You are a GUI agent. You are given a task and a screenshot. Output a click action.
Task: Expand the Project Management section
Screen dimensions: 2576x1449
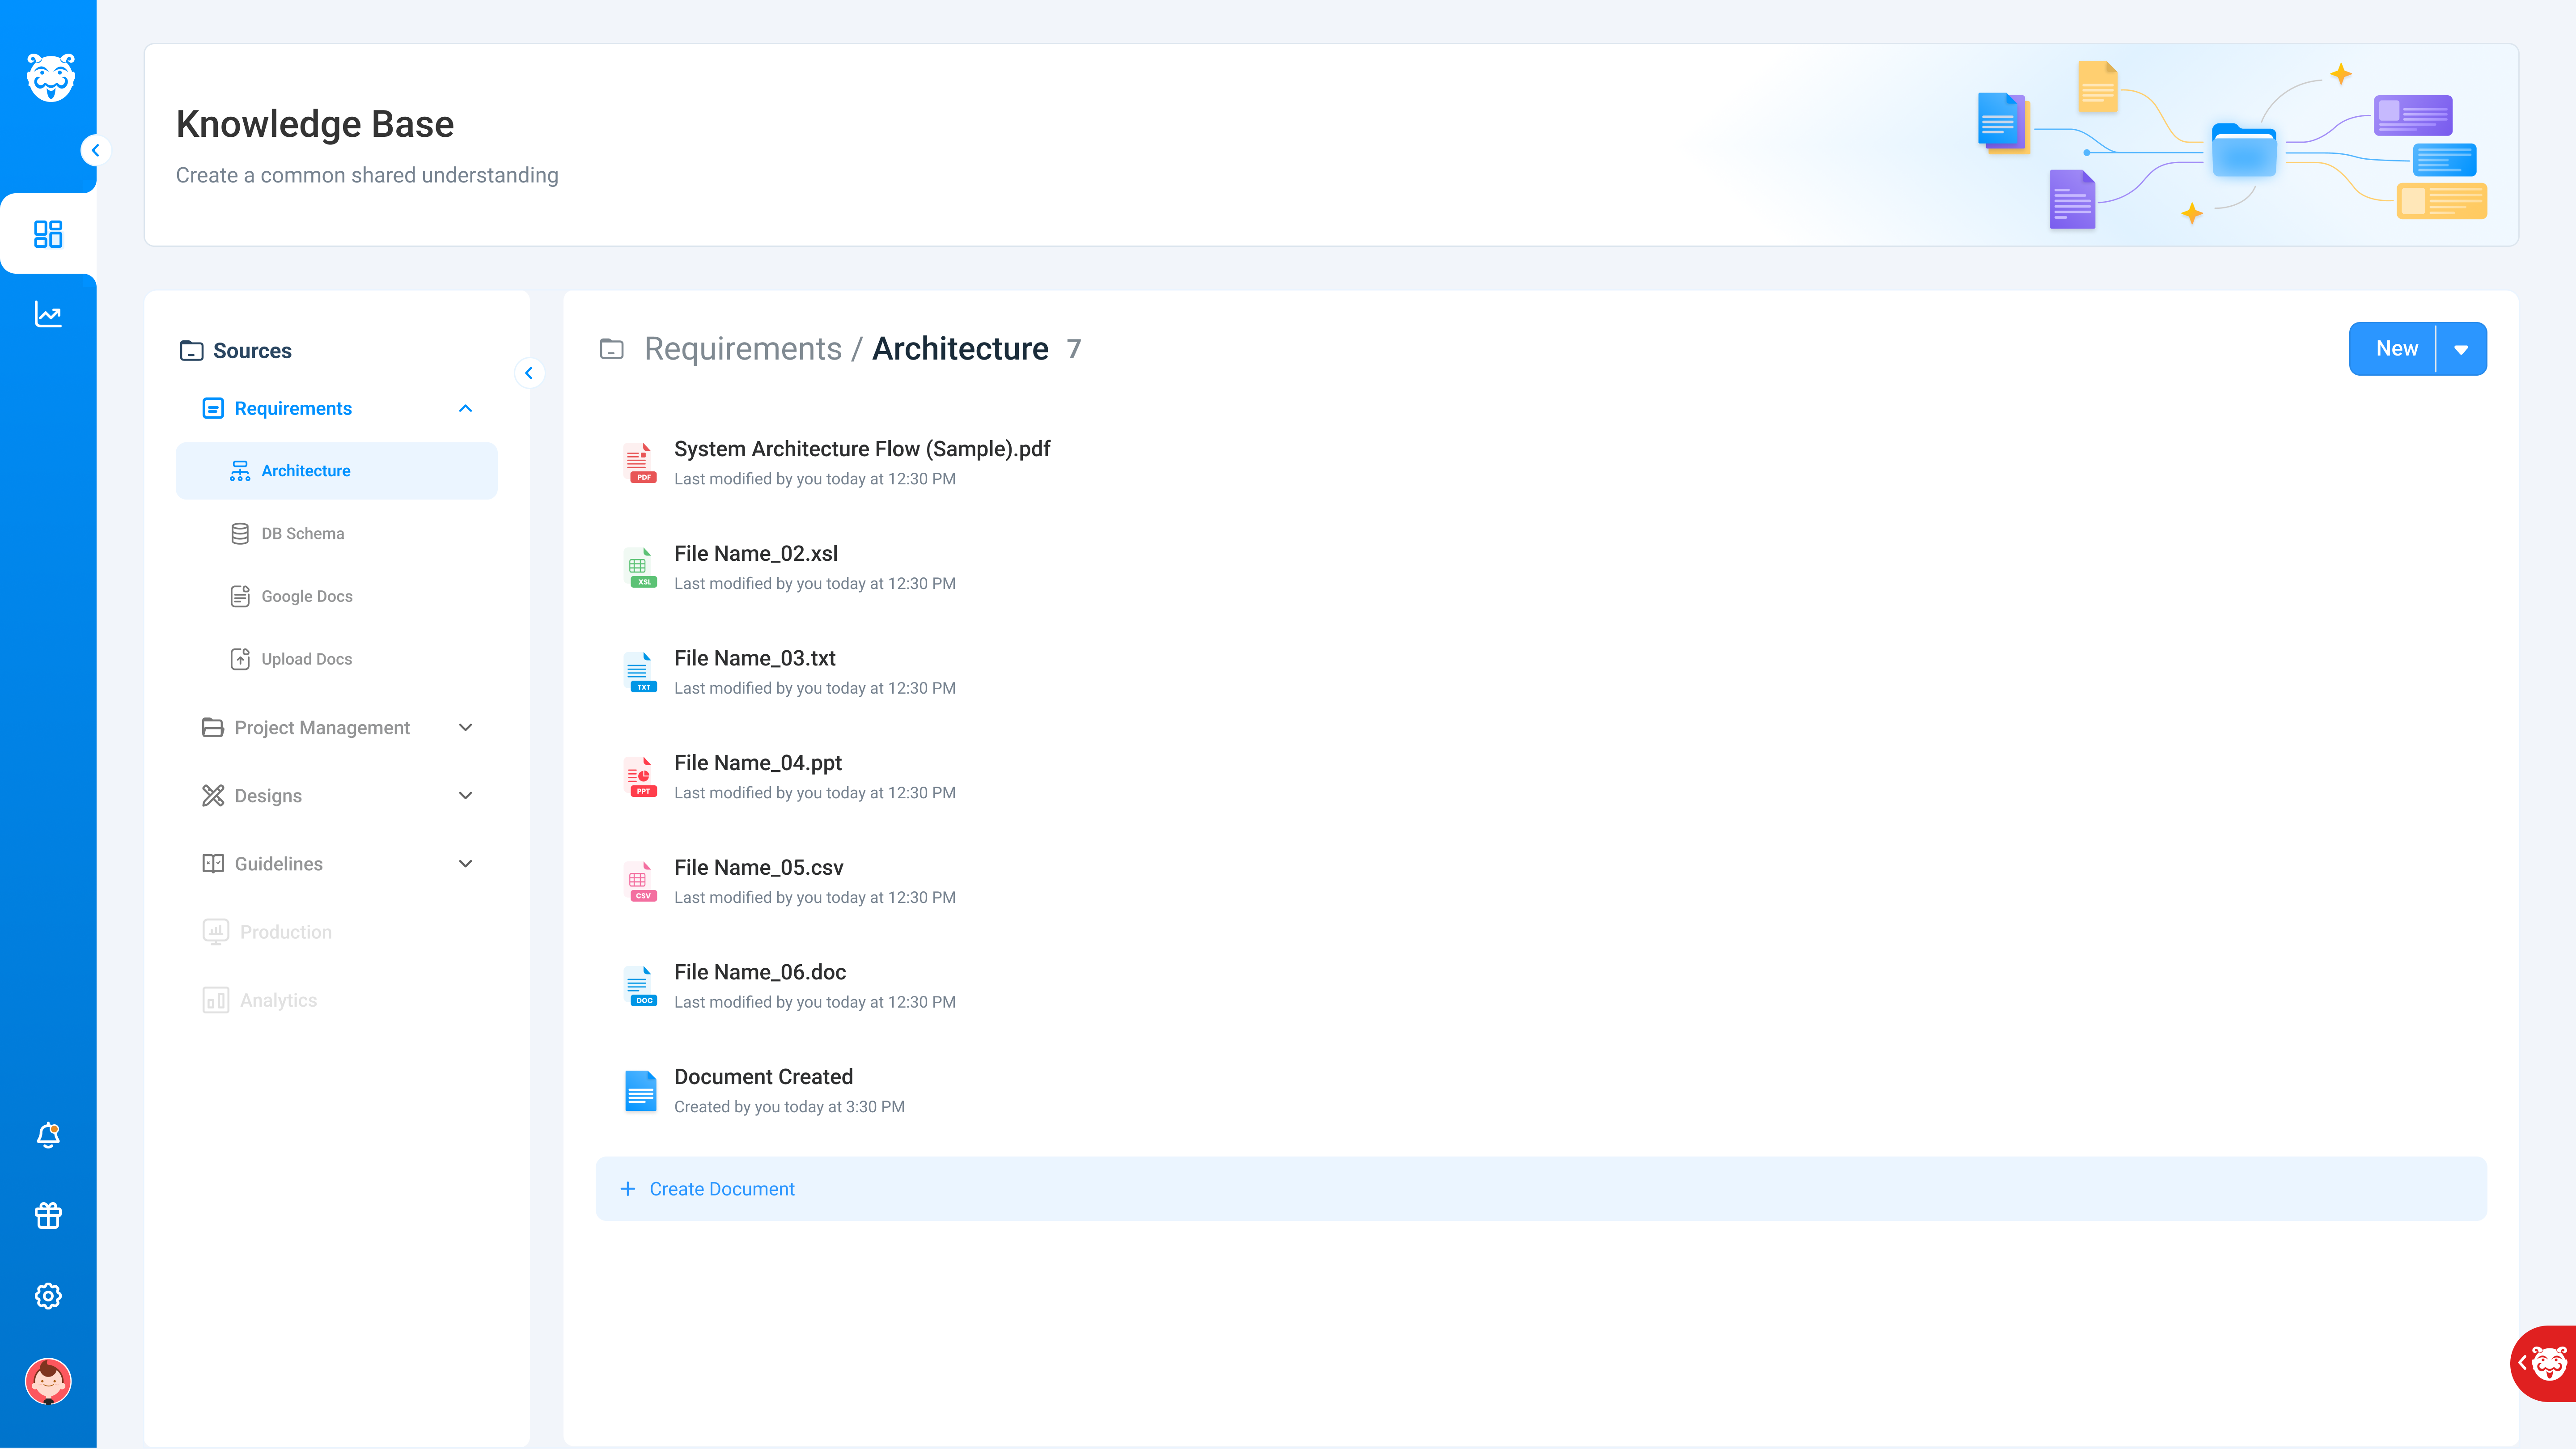pyautogui.click(x=465, y=727)
